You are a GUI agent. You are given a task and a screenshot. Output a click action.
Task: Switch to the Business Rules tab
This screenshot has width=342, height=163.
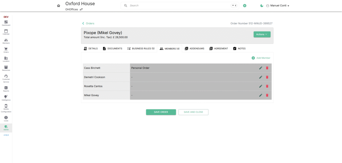pos(141,49)
